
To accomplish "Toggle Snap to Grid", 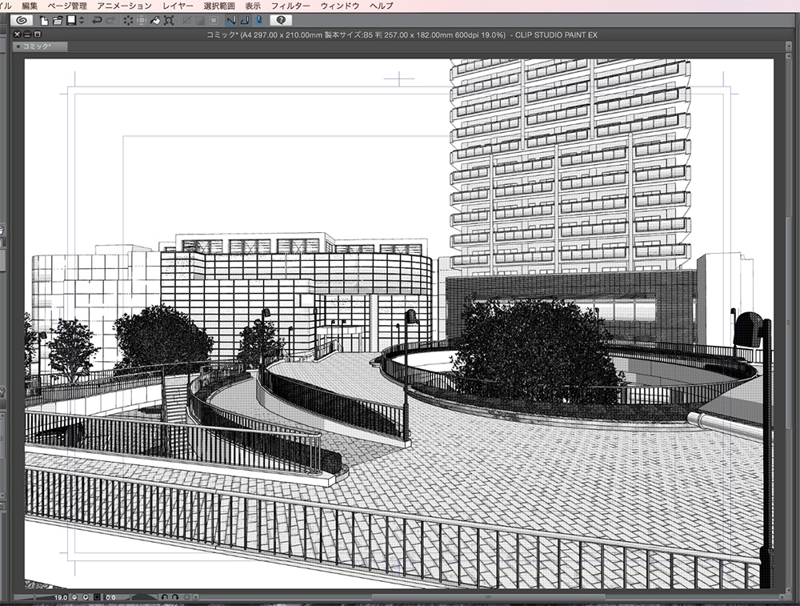I will (x=258, y=21).
